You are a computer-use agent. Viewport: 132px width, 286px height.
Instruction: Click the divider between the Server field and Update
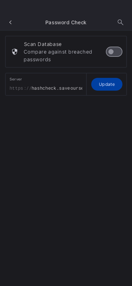click(x=86, y=84)
